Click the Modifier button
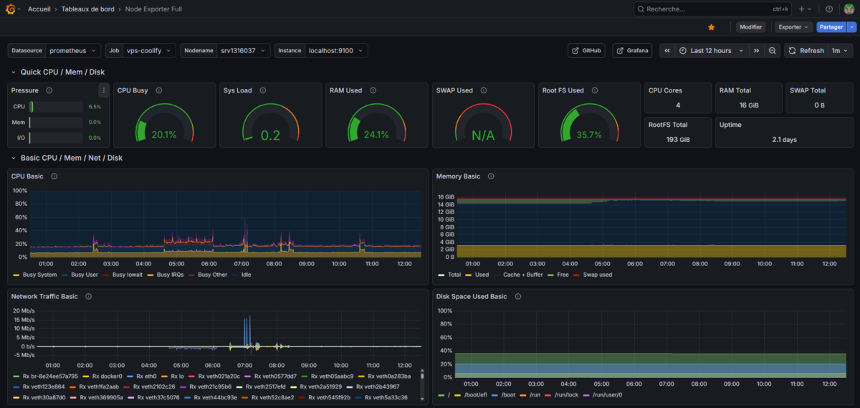The width and height of the screenshot is (860, 408). [x=750, y=27]
